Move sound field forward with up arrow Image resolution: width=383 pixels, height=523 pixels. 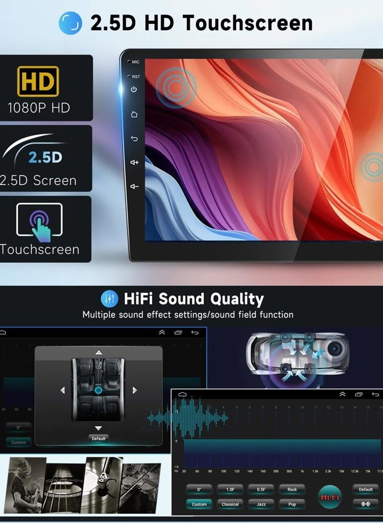[x=99, y=352]
